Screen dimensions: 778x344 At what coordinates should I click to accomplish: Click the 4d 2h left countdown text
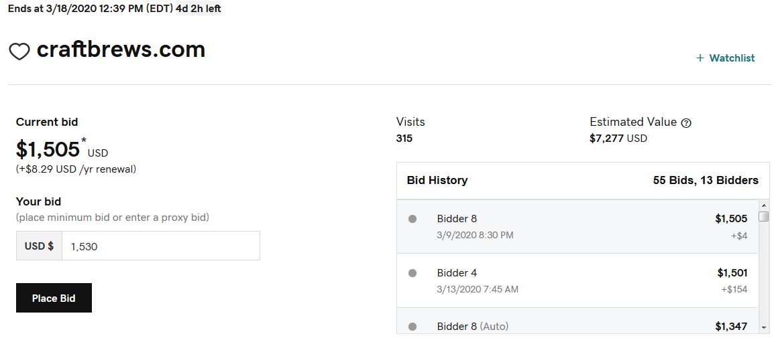(x=199, y=9)
